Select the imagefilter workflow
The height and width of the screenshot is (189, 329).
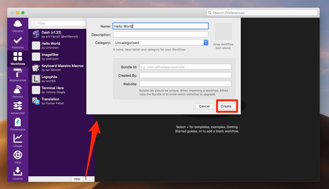(x=57, y=57)
